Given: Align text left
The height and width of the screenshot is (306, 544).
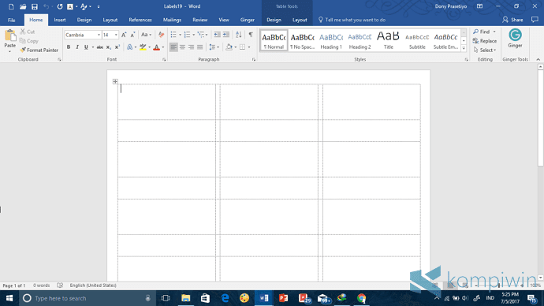Looking at the screenshot, I should 173,47.
